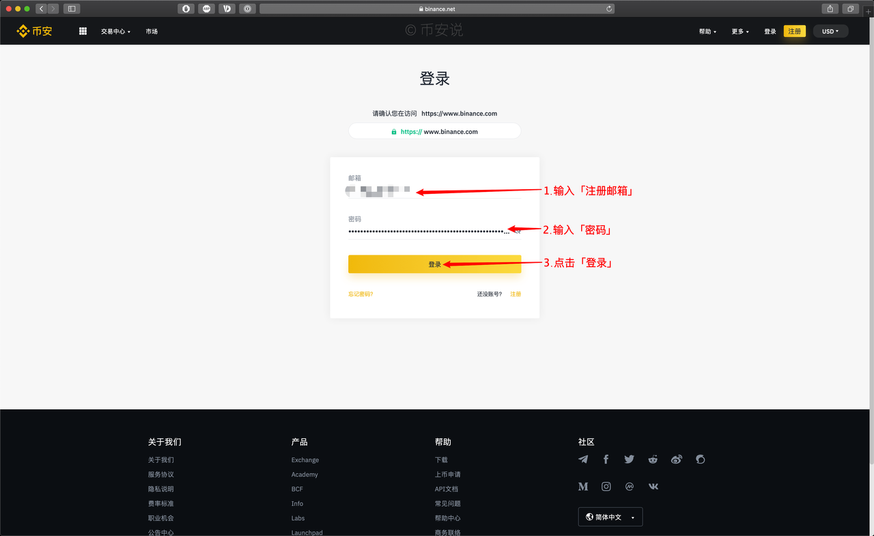The image size is (874, 536).
Task: Follow the 忘记密码? link
Action: pos(361,294)
